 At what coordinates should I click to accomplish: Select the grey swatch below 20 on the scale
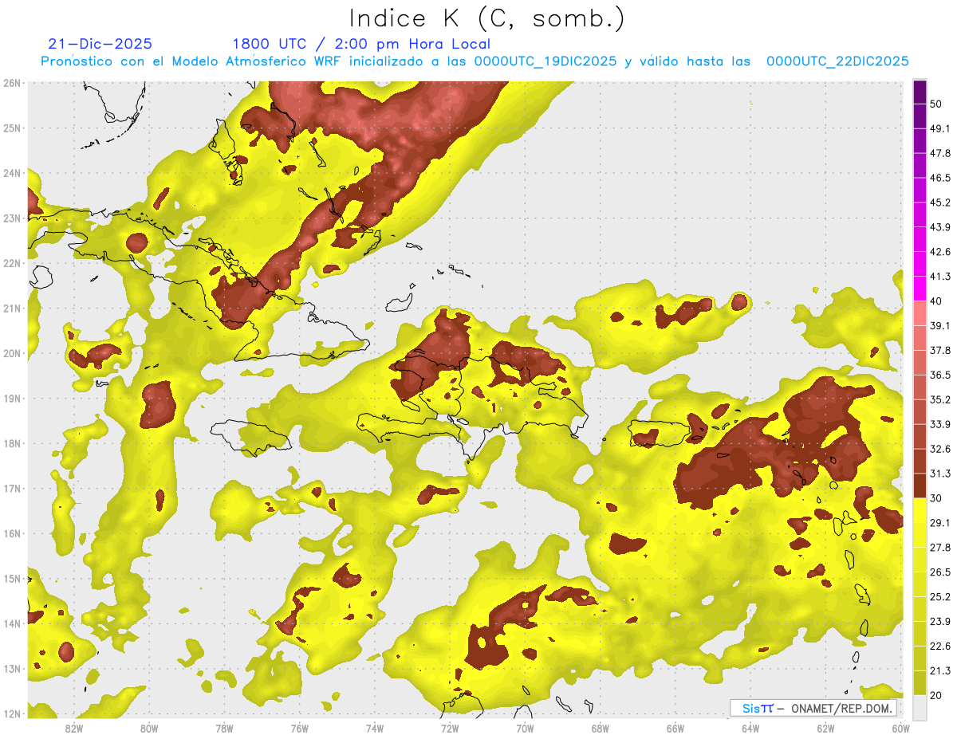click(x=920, y=706)
